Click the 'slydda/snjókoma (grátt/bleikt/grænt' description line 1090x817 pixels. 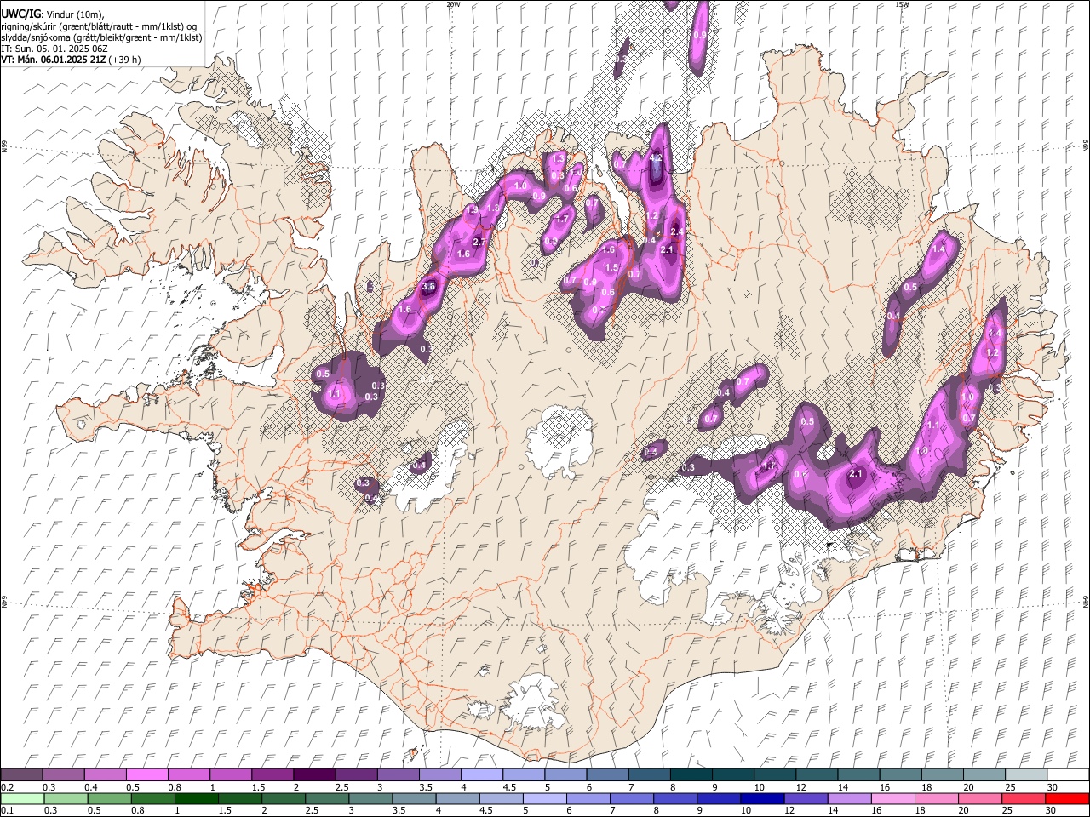[x=101, y=37]
